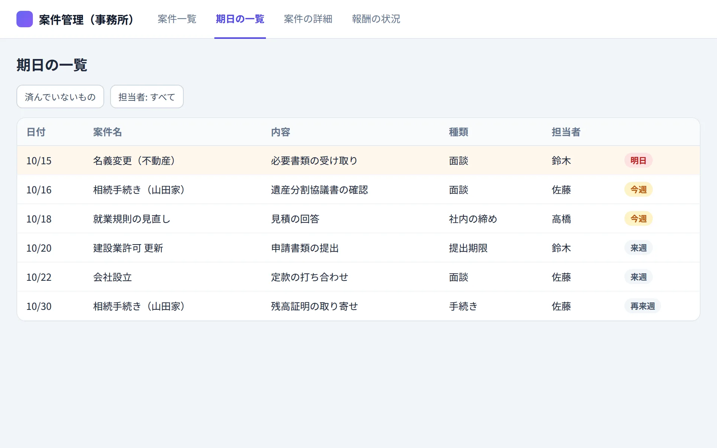Select the 10/22 date cell

click(x=39, y=277)
